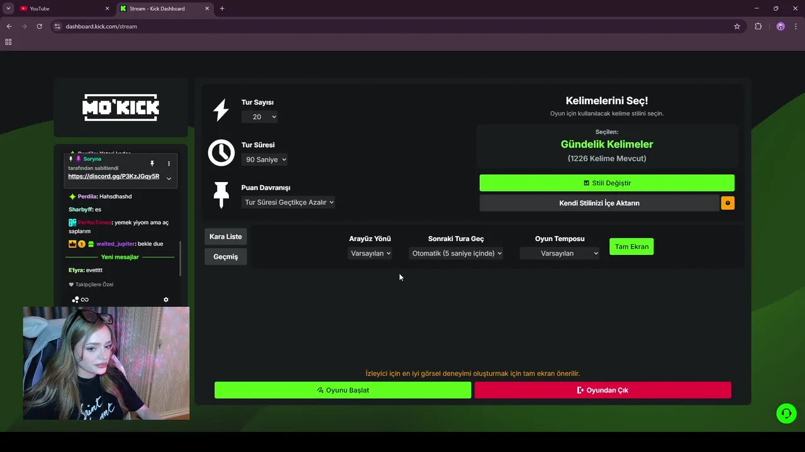Click the orange help question mark button

pos(728,203)
